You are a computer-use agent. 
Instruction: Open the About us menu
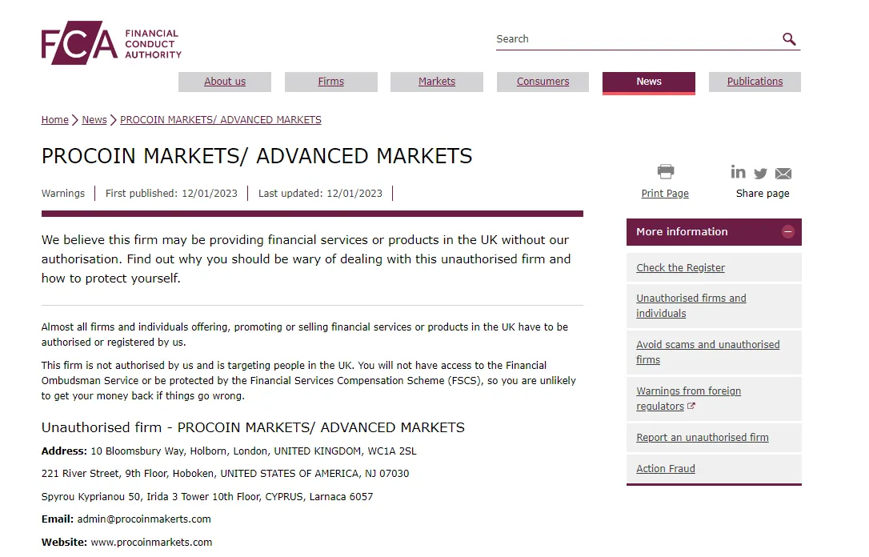pos(225,82)
